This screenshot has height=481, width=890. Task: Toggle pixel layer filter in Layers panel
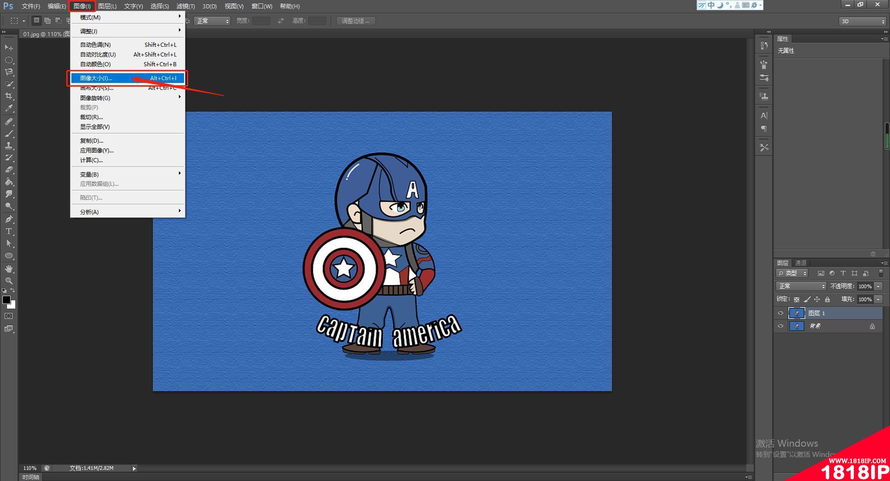821,273
